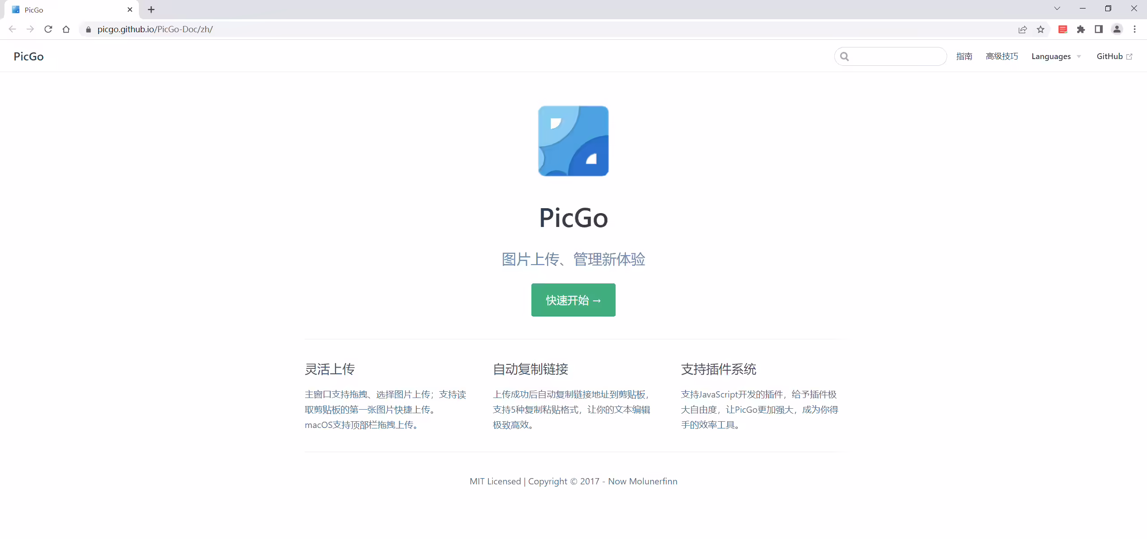View site security lock info
Image resolution: width=1147 pixels, height=539 pixels.
(88, 30)
